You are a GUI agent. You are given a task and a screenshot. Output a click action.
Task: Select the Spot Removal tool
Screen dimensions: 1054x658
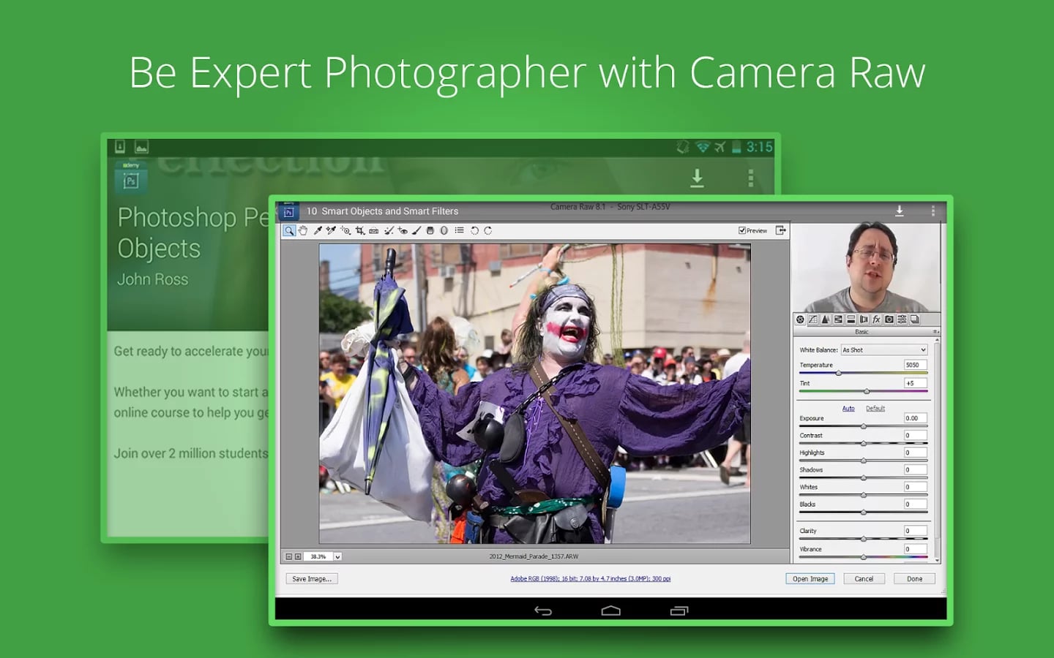point(389,230)
